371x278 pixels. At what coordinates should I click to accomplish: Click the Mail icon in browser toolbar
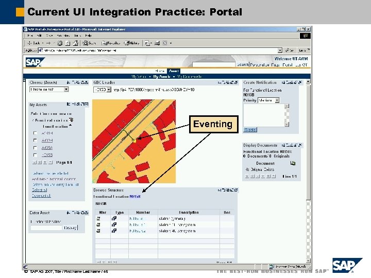[x=148, y=43]
